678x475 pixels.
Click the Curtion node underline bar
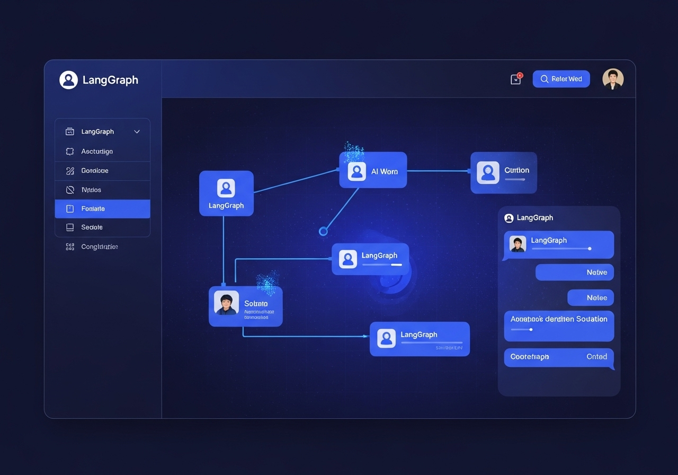click(515, 179)
